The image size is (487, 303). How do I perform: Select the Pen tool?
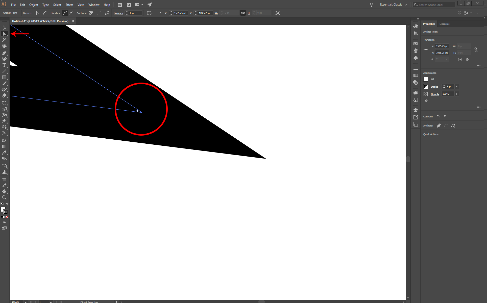pos(4,53)
